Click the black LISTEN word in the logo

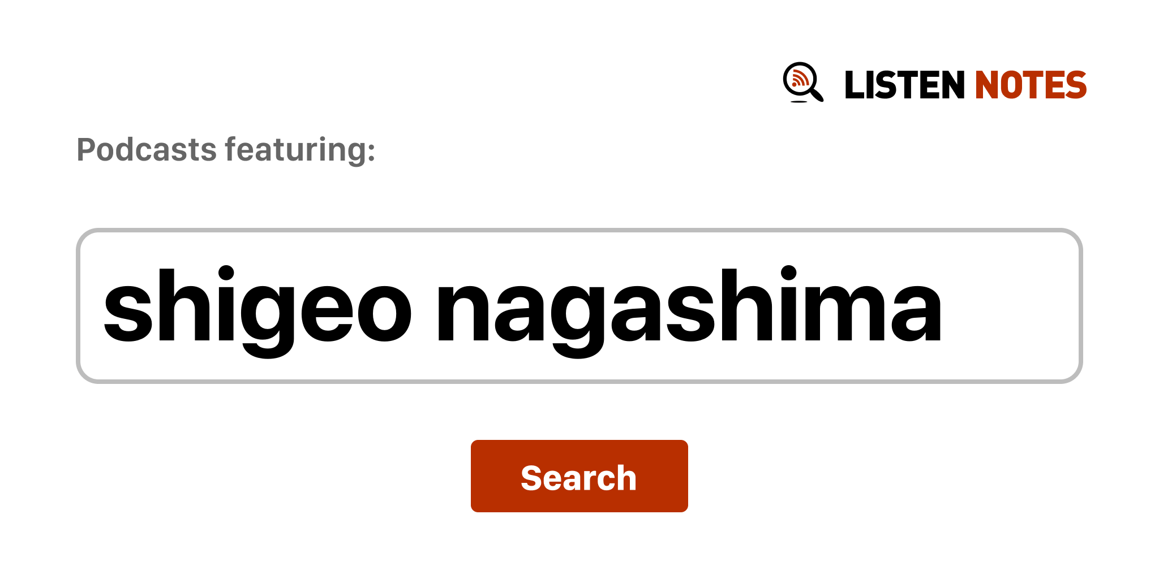pyautogui.click(x=904, y=85)
